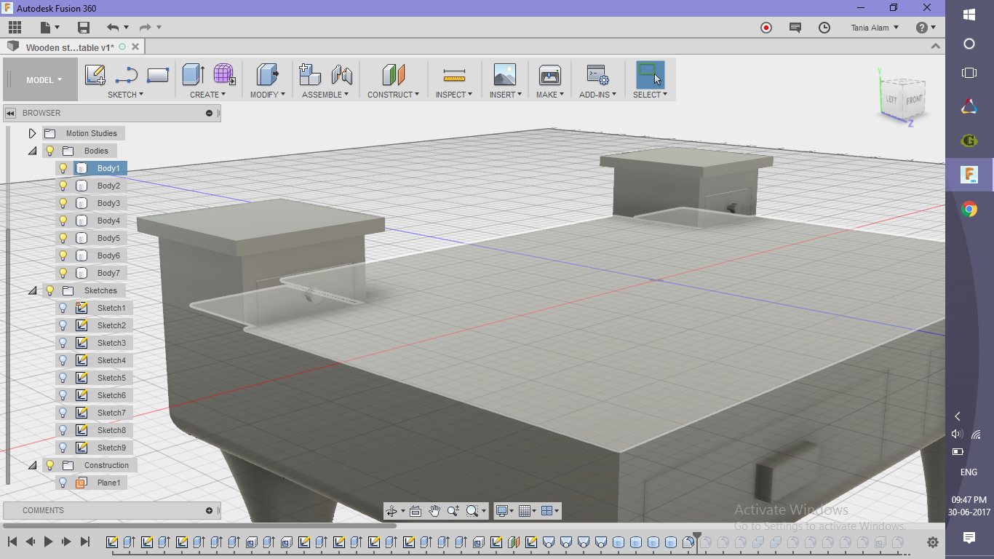
Task: Toggle visibility bulb of Plane1
Action: point(63,483)
